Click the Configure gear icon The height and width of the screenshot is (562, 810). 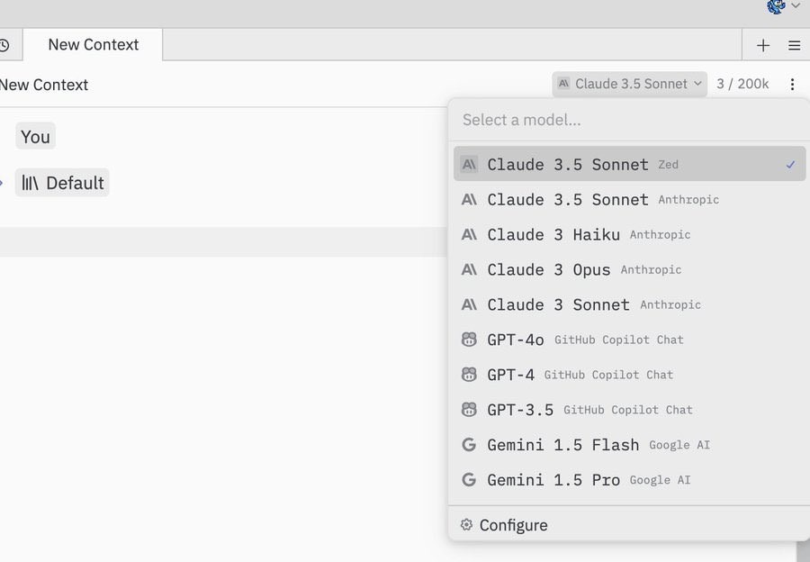[466, 525]
